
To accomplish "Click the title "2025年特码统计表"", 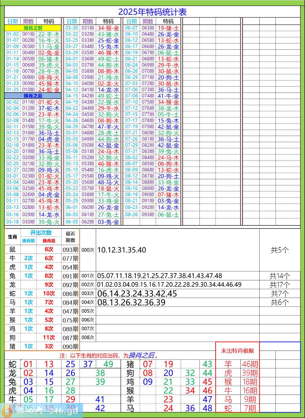I will click(x=152, y=12).
